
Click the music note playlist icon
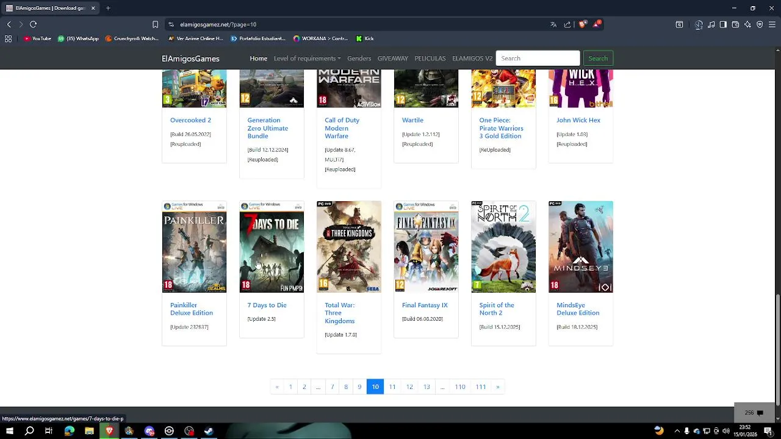click(711, 24)
